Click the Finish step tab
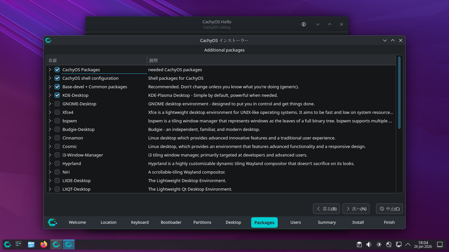The height and width of the screenshot is (252, 449). coord(389,222)
